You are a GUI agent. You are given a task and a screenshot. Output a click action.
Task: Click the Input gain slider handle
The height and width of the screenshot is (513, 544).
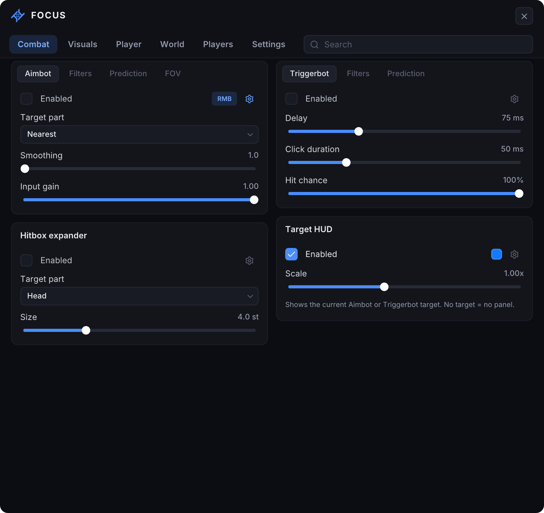254,200
